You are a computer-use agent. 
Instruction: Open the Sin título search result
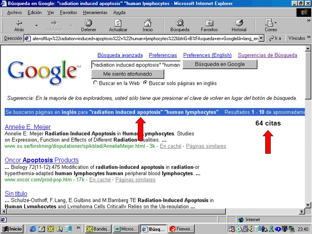point(16,193)
